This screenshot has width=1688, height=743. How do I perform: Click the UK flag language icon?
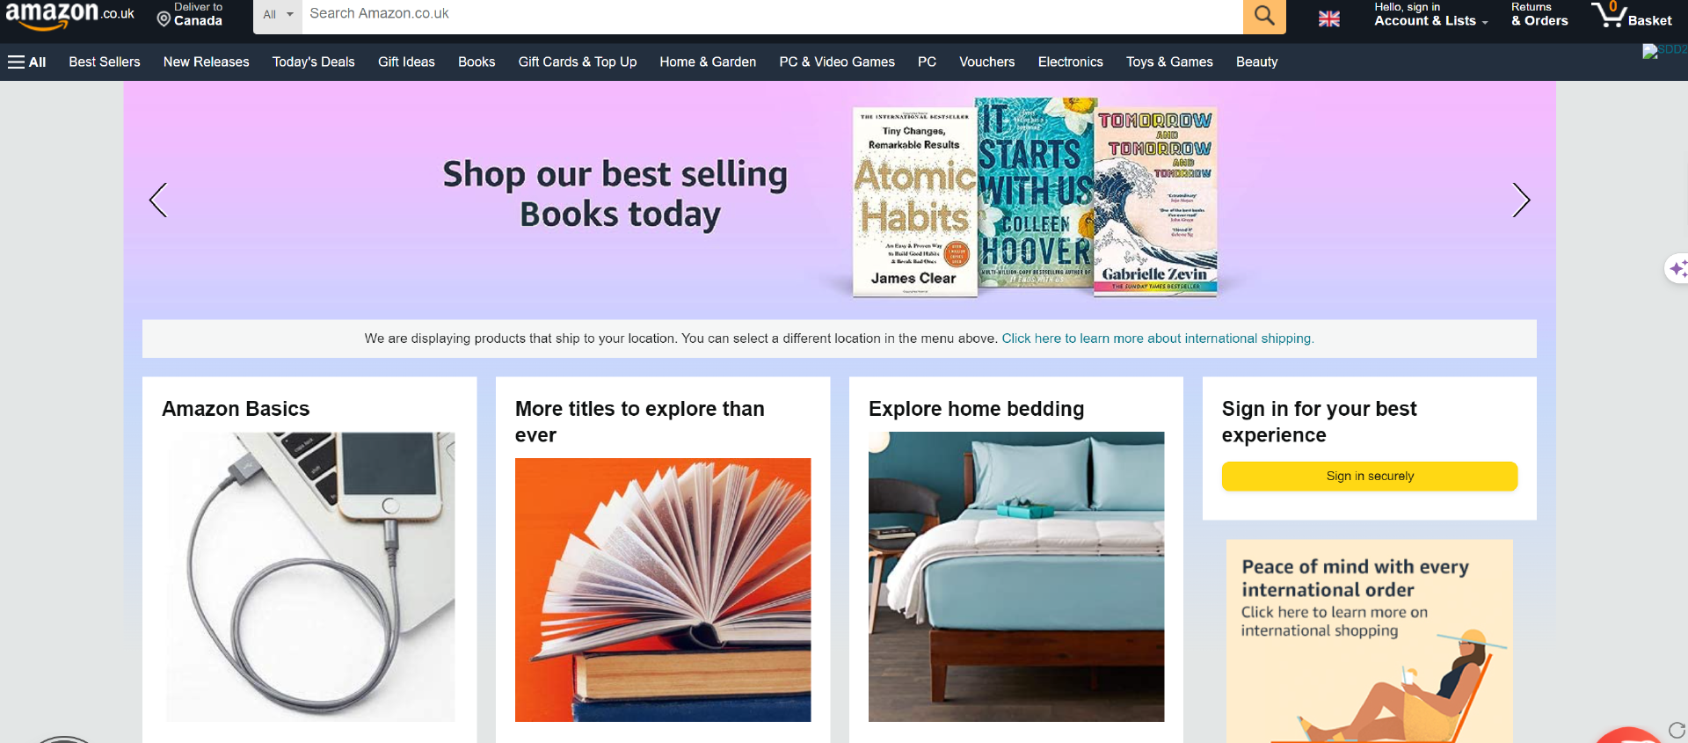(1329, 18)
